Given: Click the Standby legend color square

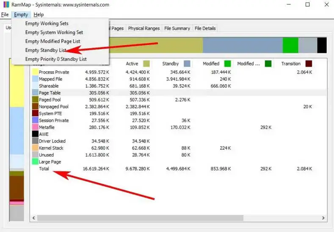Looking at the screenshot, I should pos(187,64).
